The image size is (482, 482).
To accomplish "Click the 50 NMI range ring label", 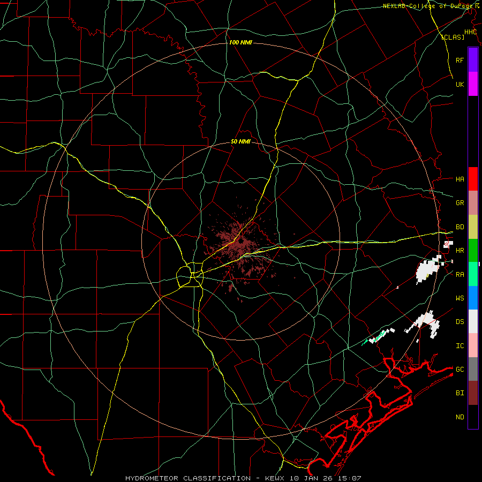I will pos(240,141).
